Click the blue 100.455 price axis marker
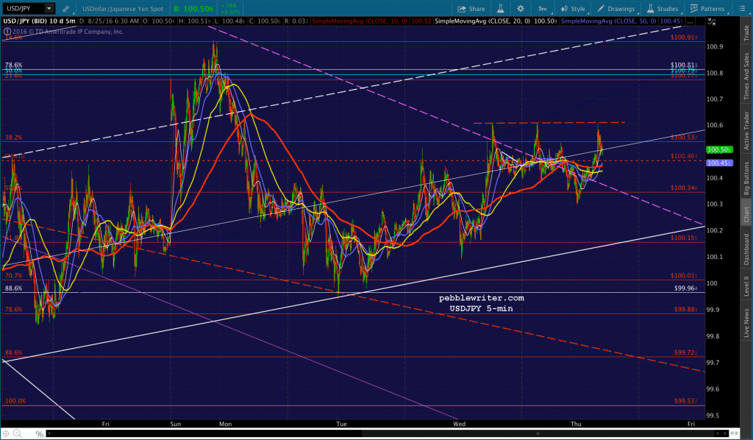This screenshot has width=753, height=440. [x=719, y=163]
